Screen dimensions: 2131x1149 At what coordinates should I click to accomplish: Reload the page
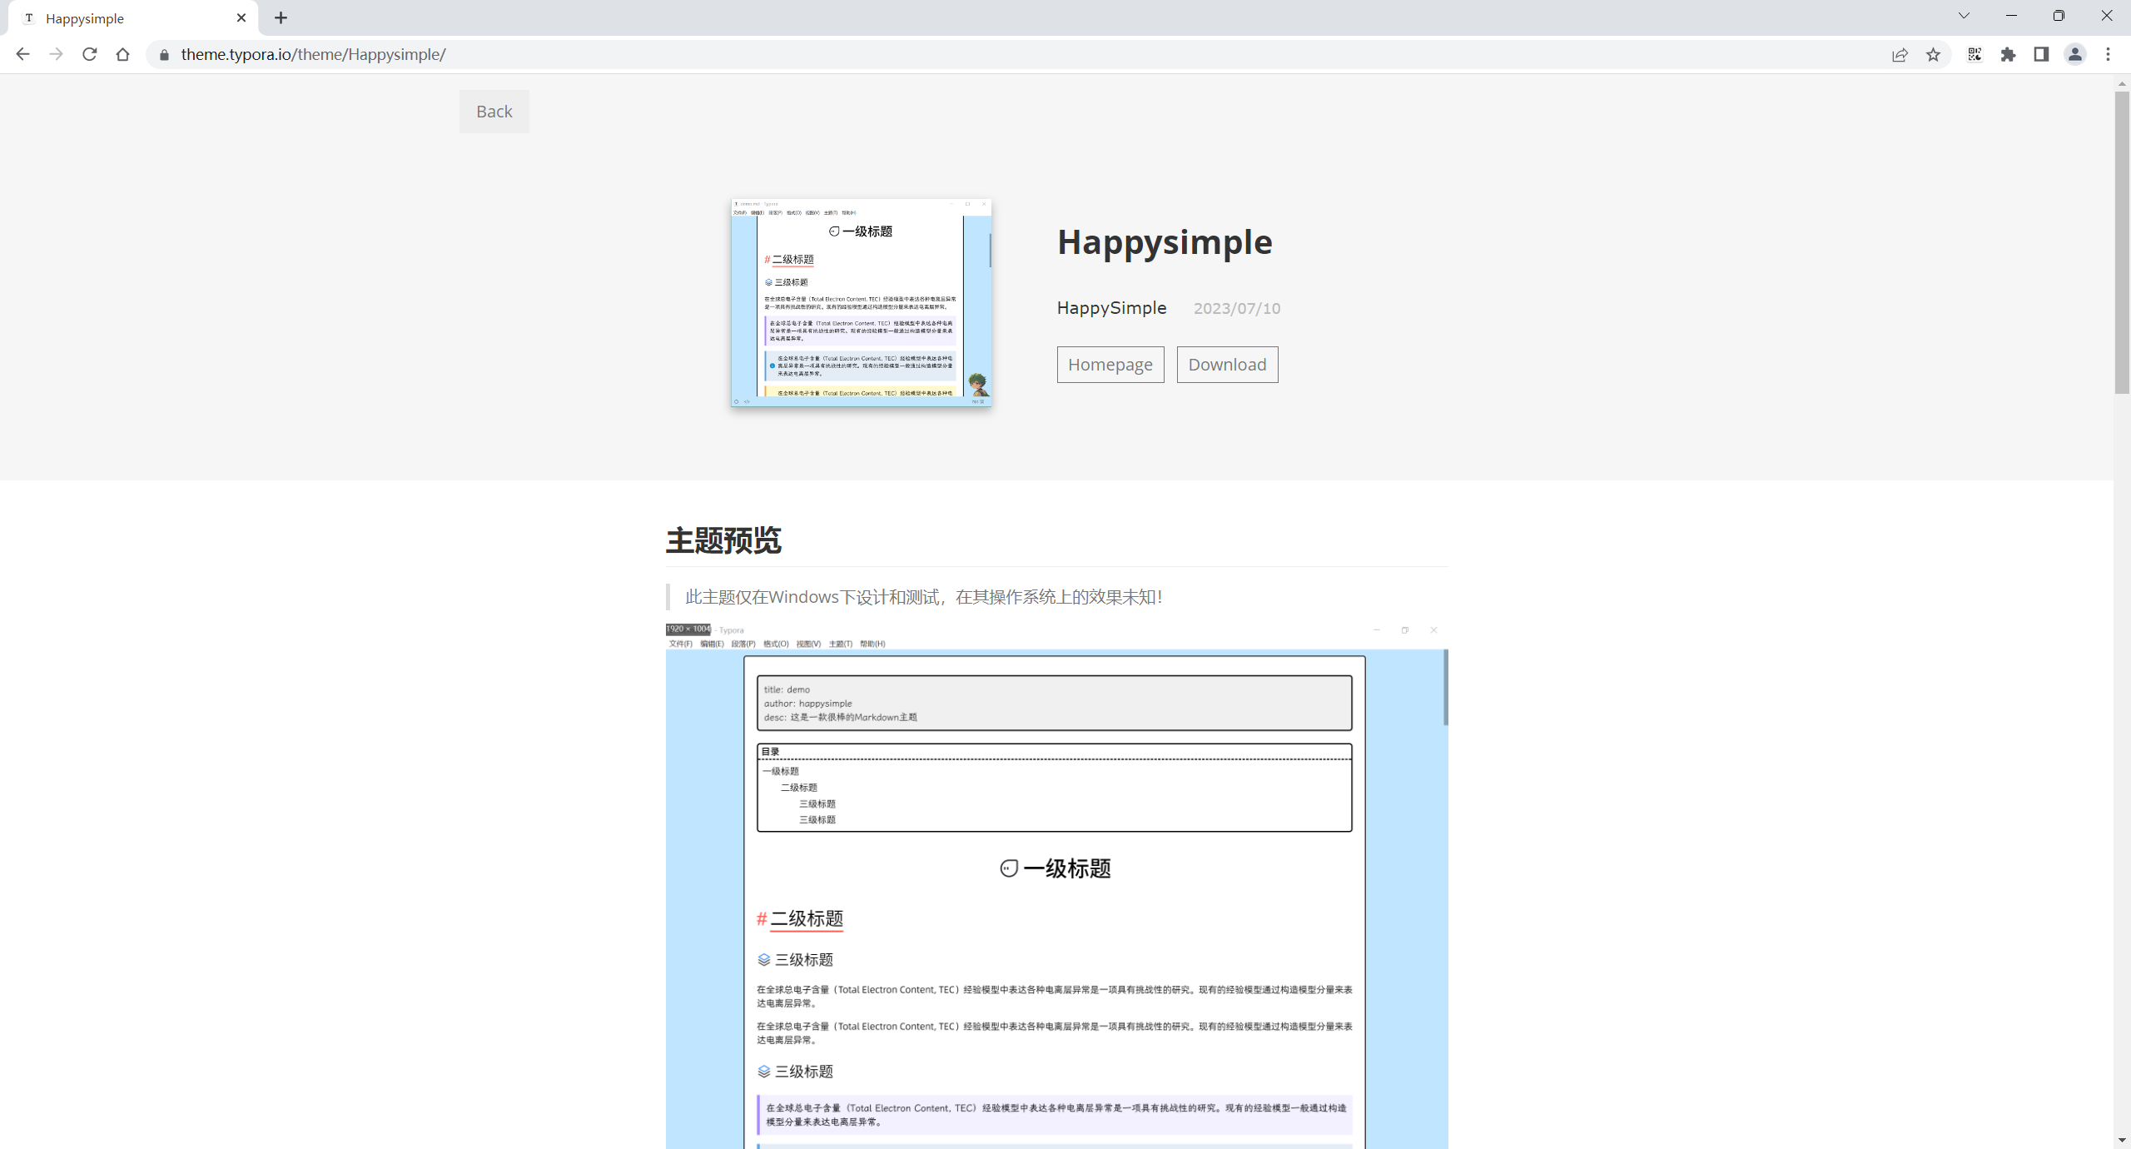[x=89, y=54]
